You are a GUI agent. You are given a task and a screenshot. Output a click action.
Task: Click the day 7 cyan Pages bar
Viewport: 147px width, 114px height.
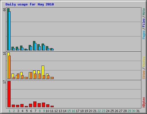pyautogui.click(x=35, y=47)
